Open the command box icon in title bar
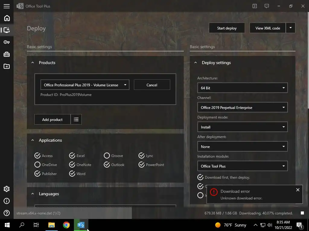This screenshot has height=231, width=309. [x=255, y=6]
